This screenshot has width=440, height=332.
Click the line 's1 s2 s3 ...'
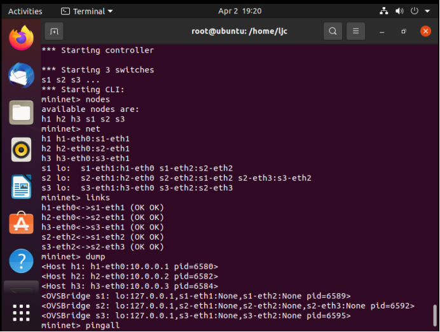pyautogui.click(x=71, y=80)
